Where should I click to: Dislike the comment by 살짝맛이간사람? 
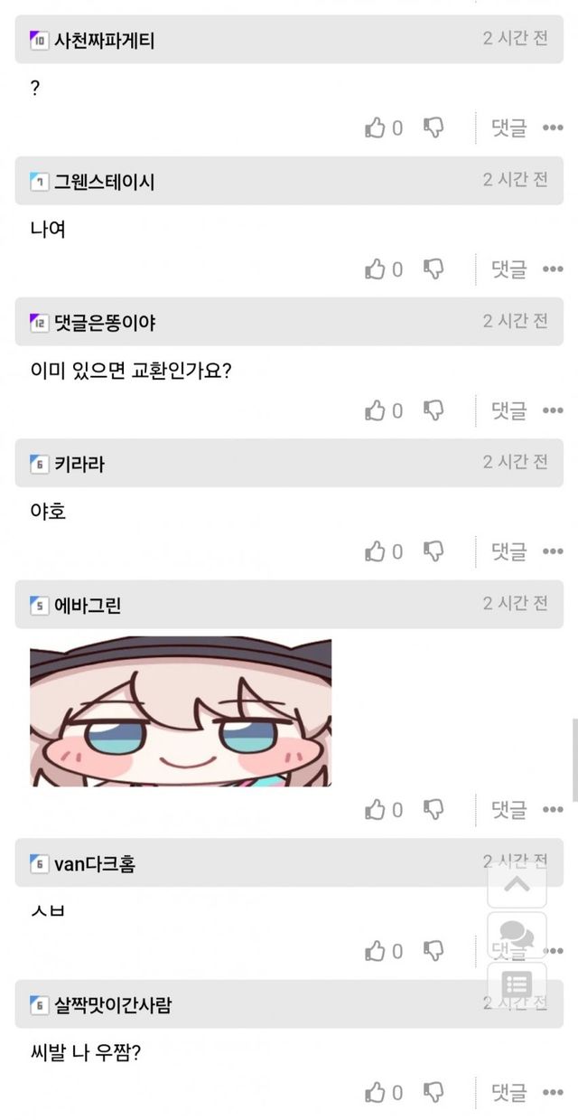[x=433, y=1092]
